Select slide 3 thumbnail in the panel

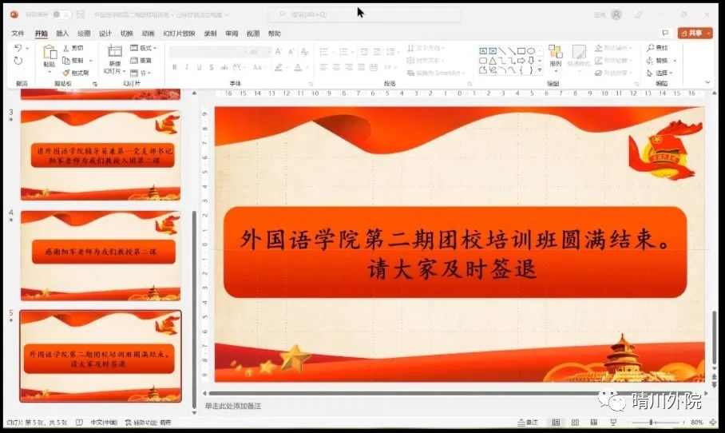click(x=100, y=155)
